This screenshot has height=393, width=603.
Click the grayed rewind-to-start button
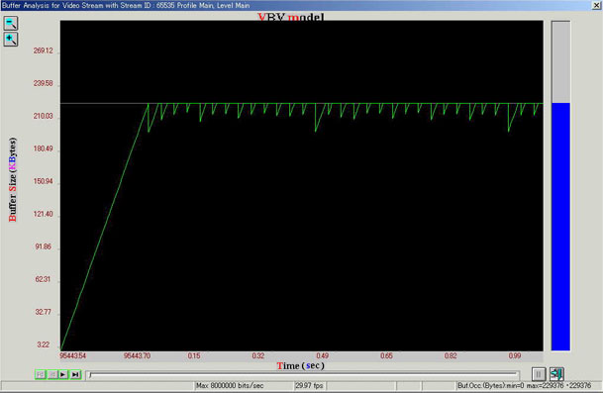tap(41, 374)
